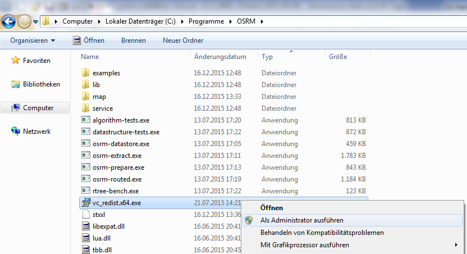The width and height of the screenshot is (467, 254).
Task: Sort by Änderungsdatum column header
Action: 220,57
